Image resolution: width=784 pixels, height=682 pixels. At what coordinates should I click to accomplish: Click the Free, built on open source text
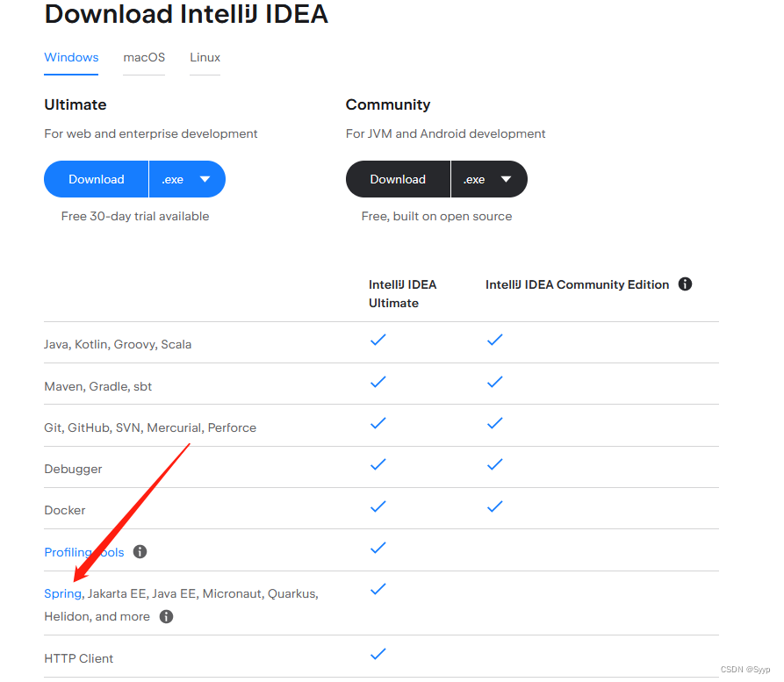(x=436, y=216)
